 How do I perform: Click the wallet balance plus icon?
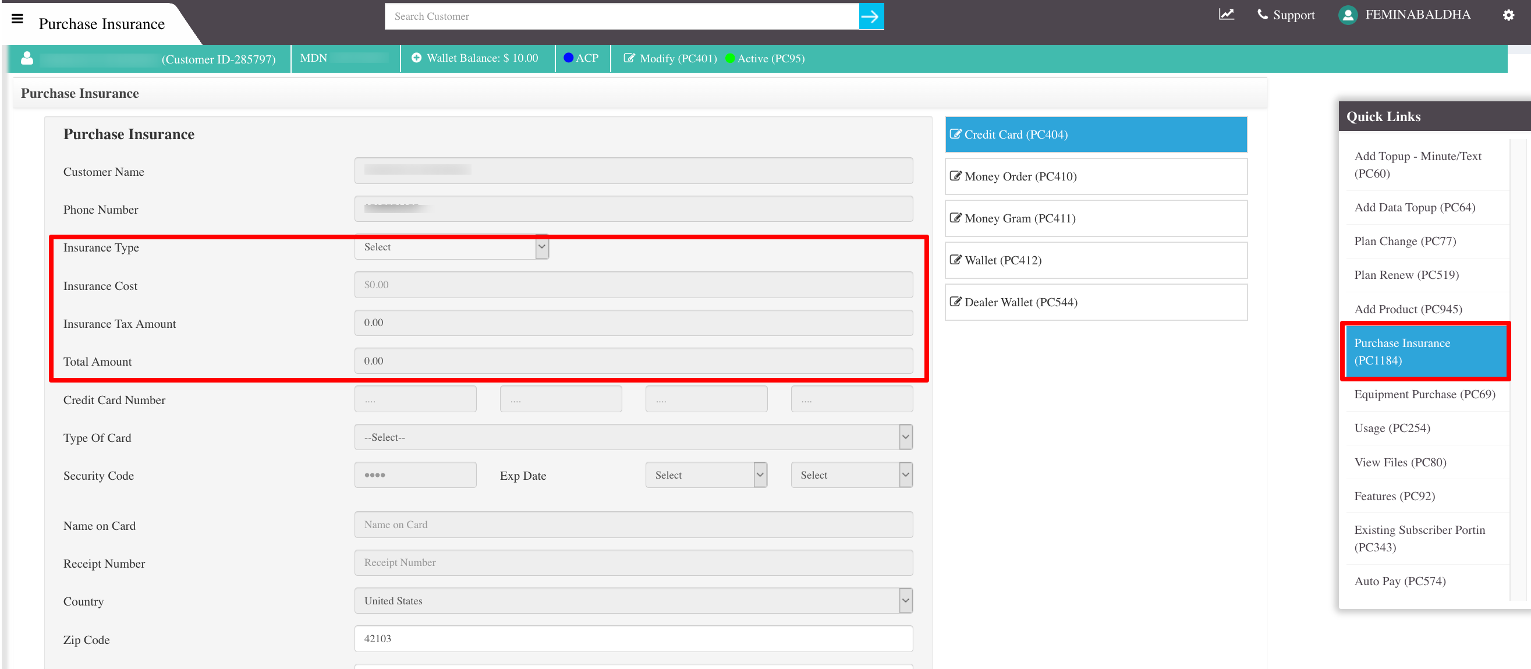click(416, 58)
